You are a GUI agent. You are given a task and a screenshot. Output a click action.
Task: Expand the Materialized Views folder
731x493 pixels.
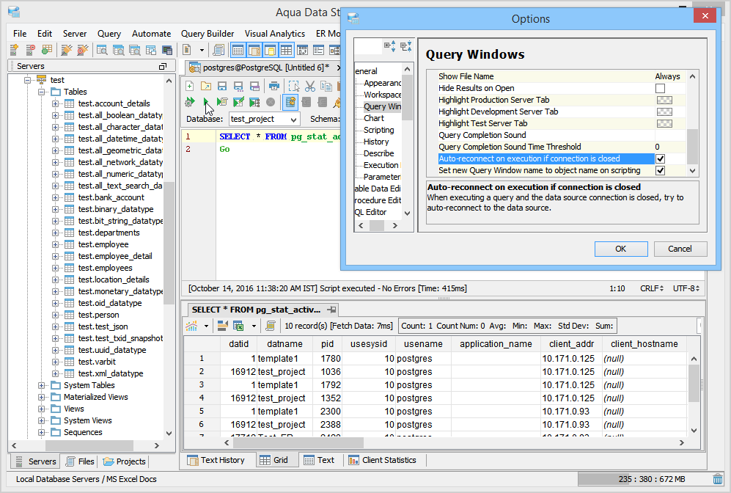42,397
